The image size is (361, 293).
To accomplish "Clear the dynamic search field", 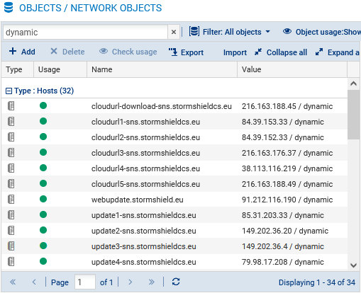I will tap(174, 32).
